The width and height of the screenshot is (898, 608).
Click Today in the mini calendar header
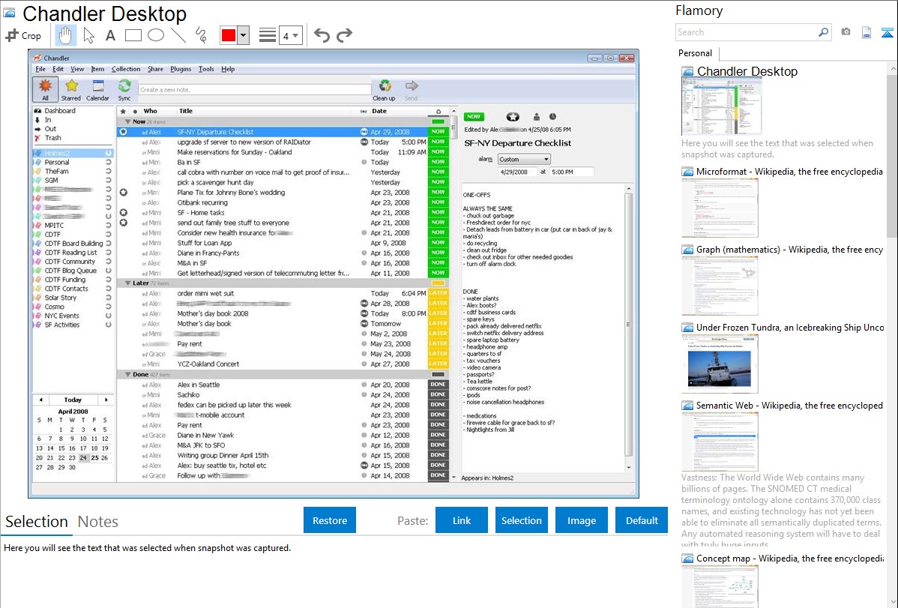[73, 400]
